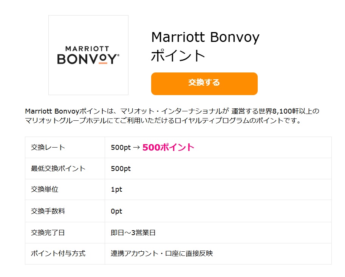Click the ポイント付与方式 row label
The image size is (345, 277).
58,254
